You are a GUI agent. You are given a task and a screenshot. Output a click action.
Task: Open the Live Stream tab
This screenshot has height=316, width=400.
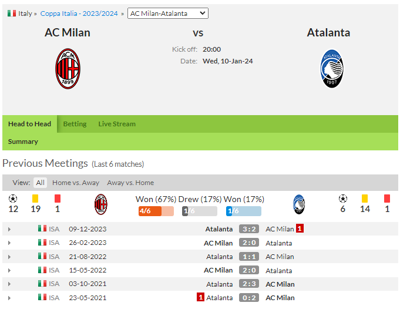[x=117, y=124]
